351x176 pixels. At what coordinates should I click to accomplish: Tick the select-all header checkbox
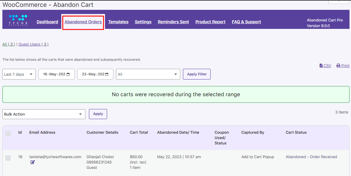[8, 134]
